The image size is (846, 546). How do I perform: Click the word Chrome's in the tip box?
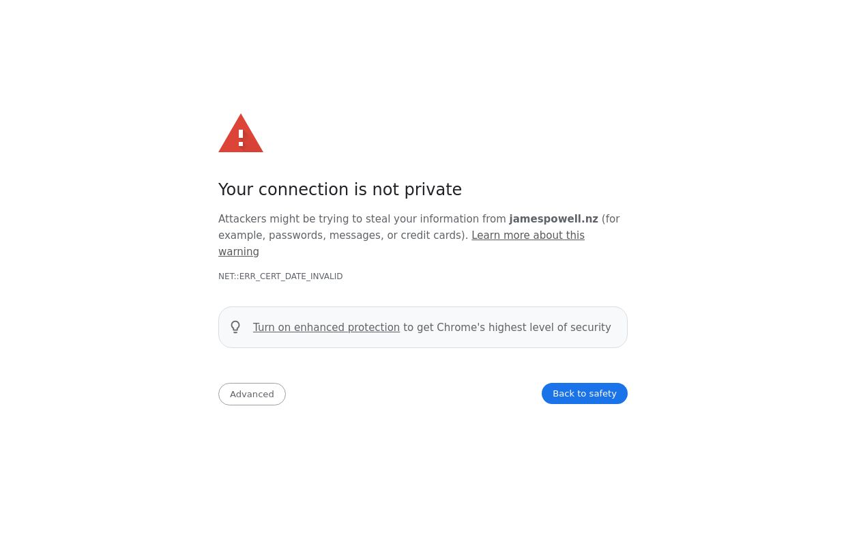click(461, 328)
